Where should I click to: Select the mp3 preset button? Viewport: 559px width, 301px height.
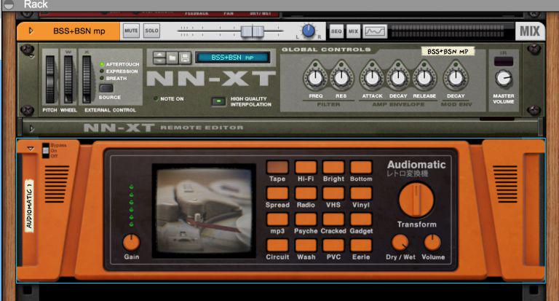click(277, 219)
